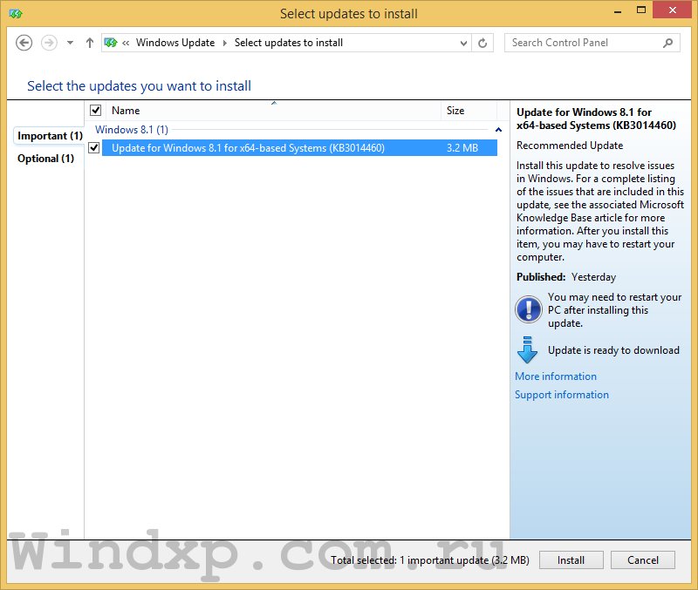The height and width of the screenshot is (590, 698).
Task: Select the Update for Windows 8.1 KB3014460 row
Action: [299, 148]
